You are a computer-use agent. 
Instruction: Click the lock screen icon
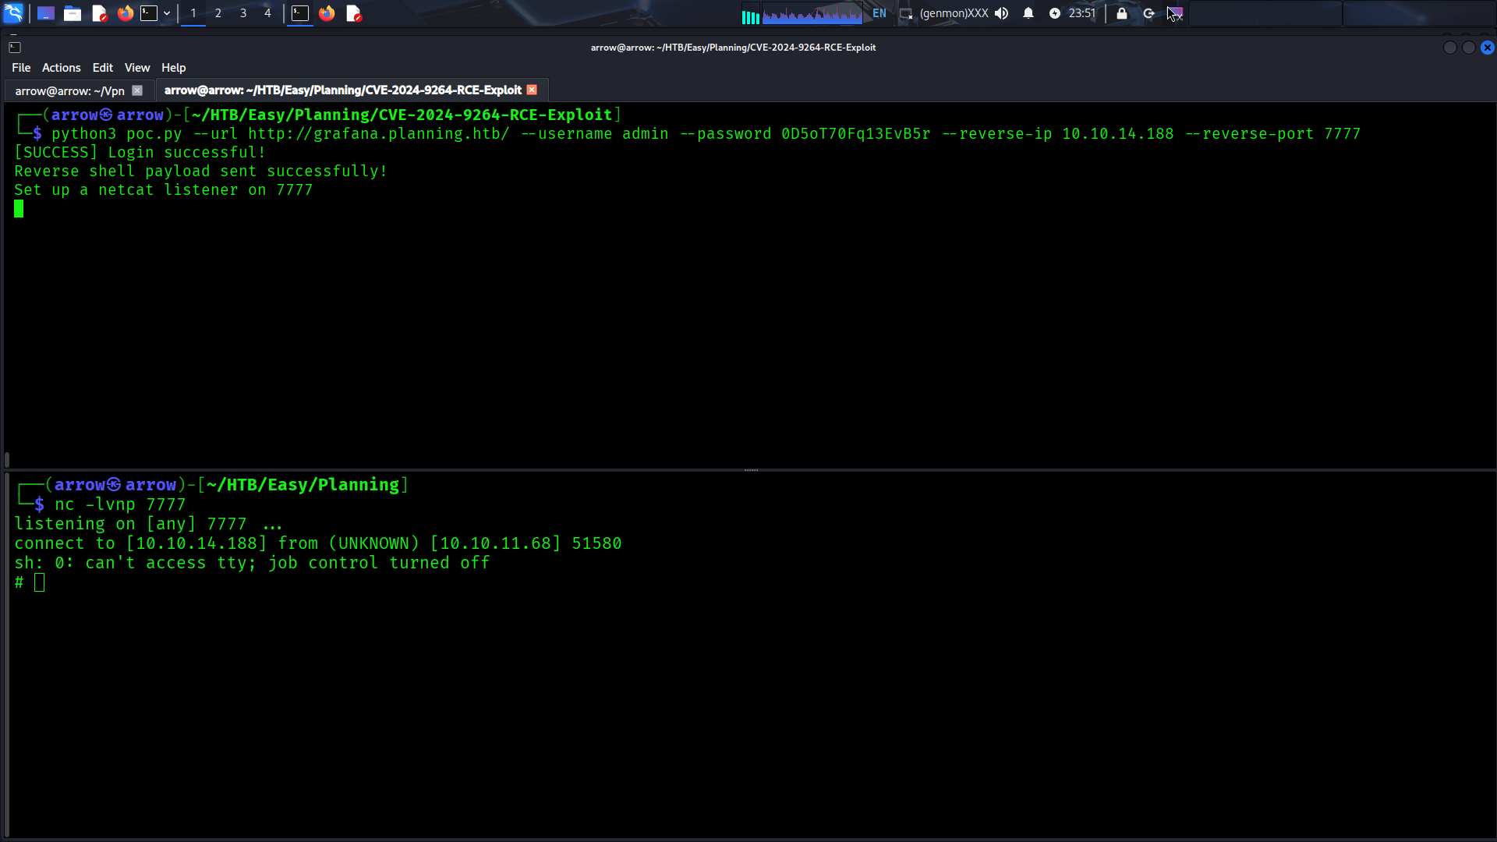tap(1122, 13)
